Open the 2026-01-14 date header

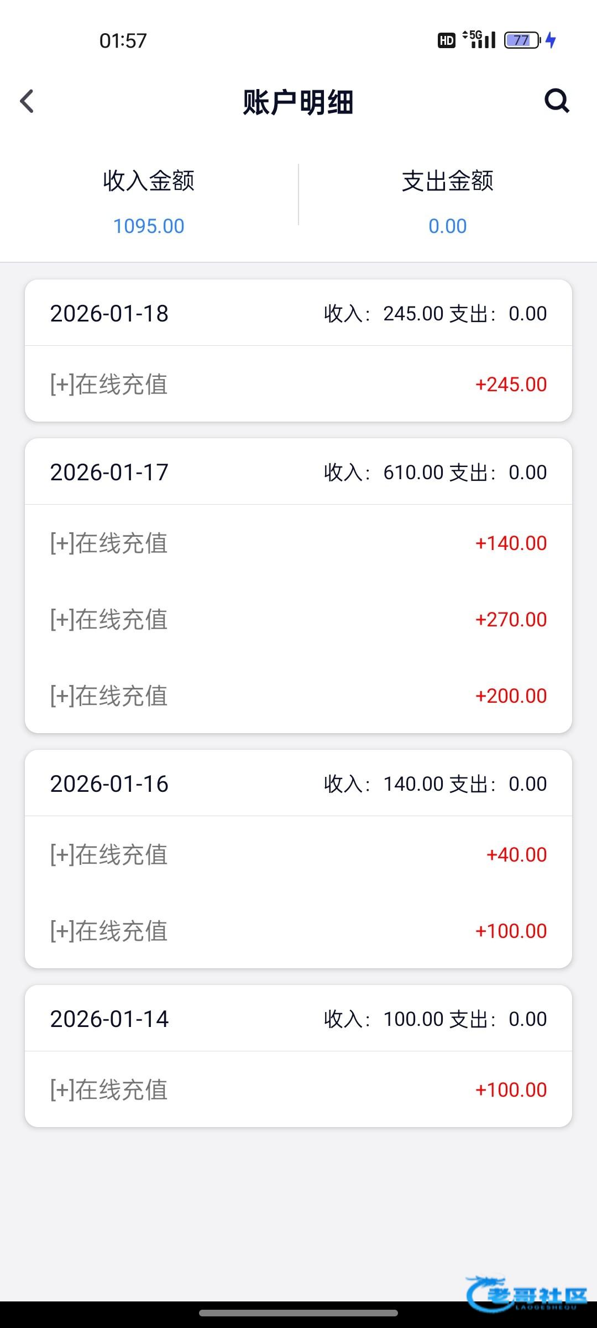point(109,1019)
